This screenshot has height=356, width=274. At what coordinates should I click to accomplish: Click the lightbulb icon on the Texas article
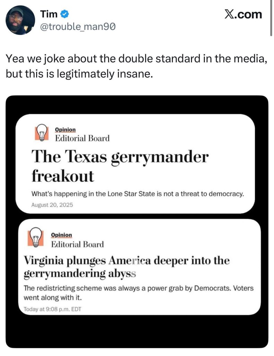(x=42, y=133)
